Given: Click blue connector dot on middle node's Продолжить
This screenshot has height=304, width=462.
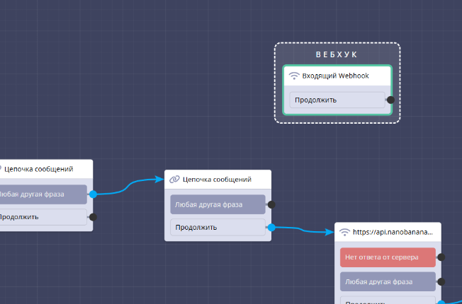Looking at the screenshot, I should click(271, 228).
